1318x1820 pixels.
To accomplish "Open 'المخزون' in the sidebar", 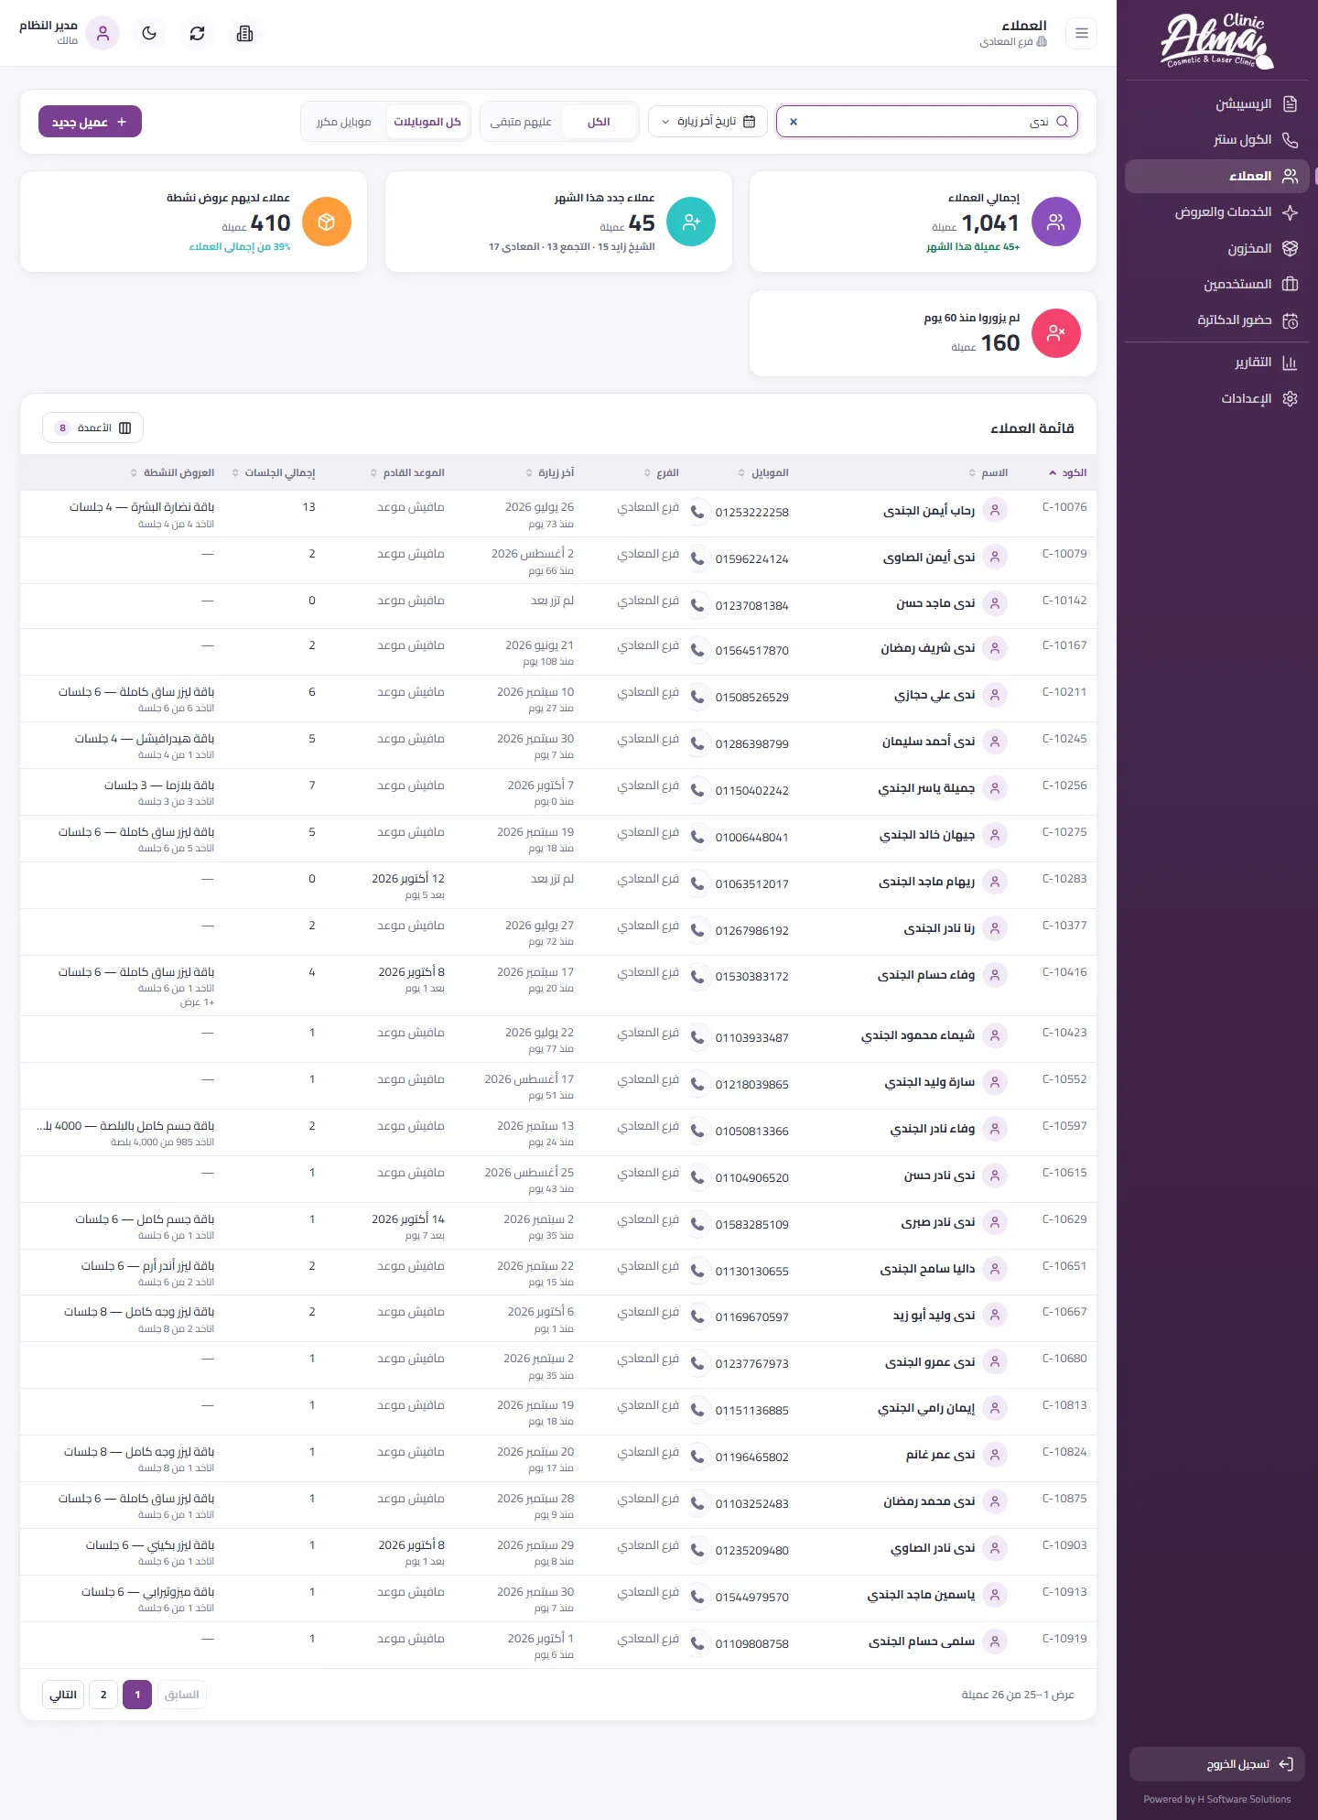I will point(1217,249).
